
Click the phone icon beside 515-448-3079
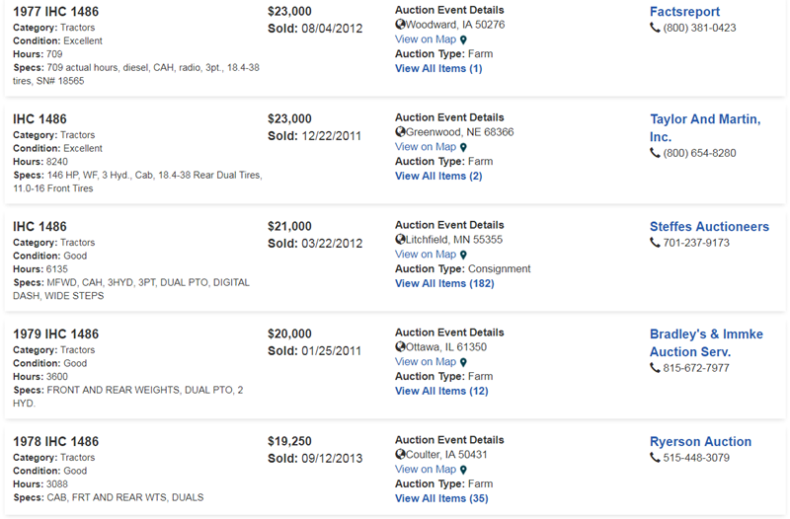click(x=655, y=458)
